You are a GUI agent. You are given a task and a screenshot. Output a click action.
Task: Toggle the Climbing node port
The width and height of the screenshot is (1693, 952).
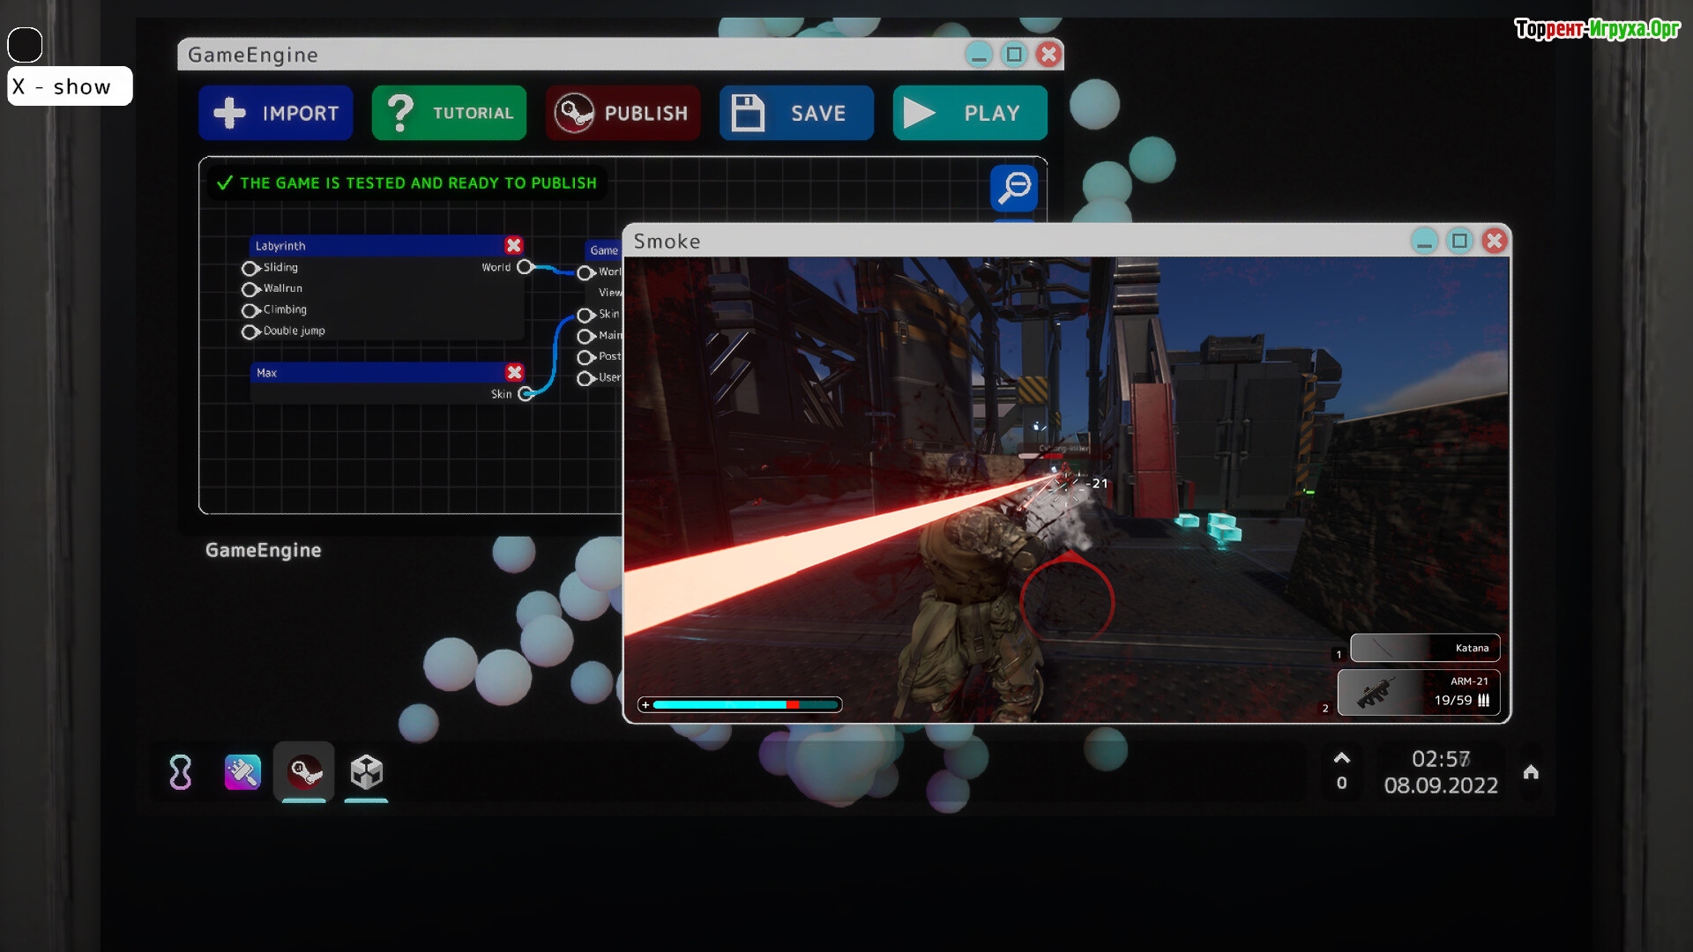[250, 310]
